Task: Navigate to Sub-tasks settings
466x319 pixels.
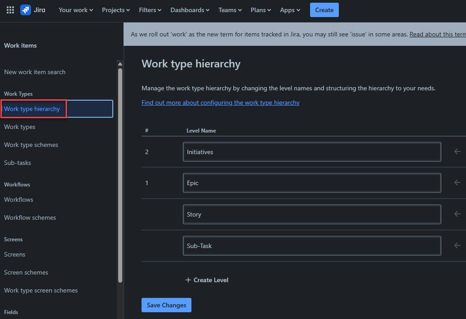Action: [18, 163]
